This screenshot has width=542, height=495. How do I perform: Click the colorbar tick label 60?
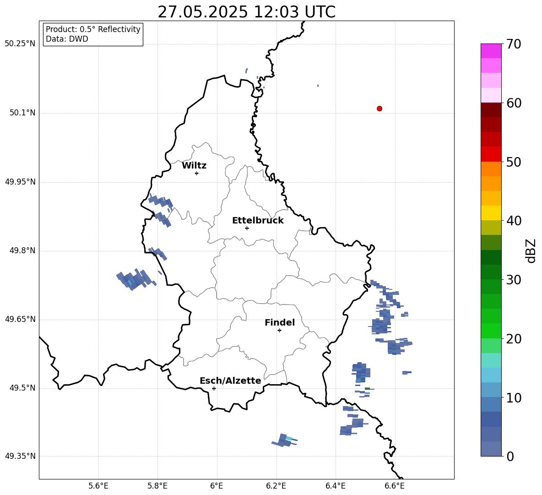tap(514, 103)
